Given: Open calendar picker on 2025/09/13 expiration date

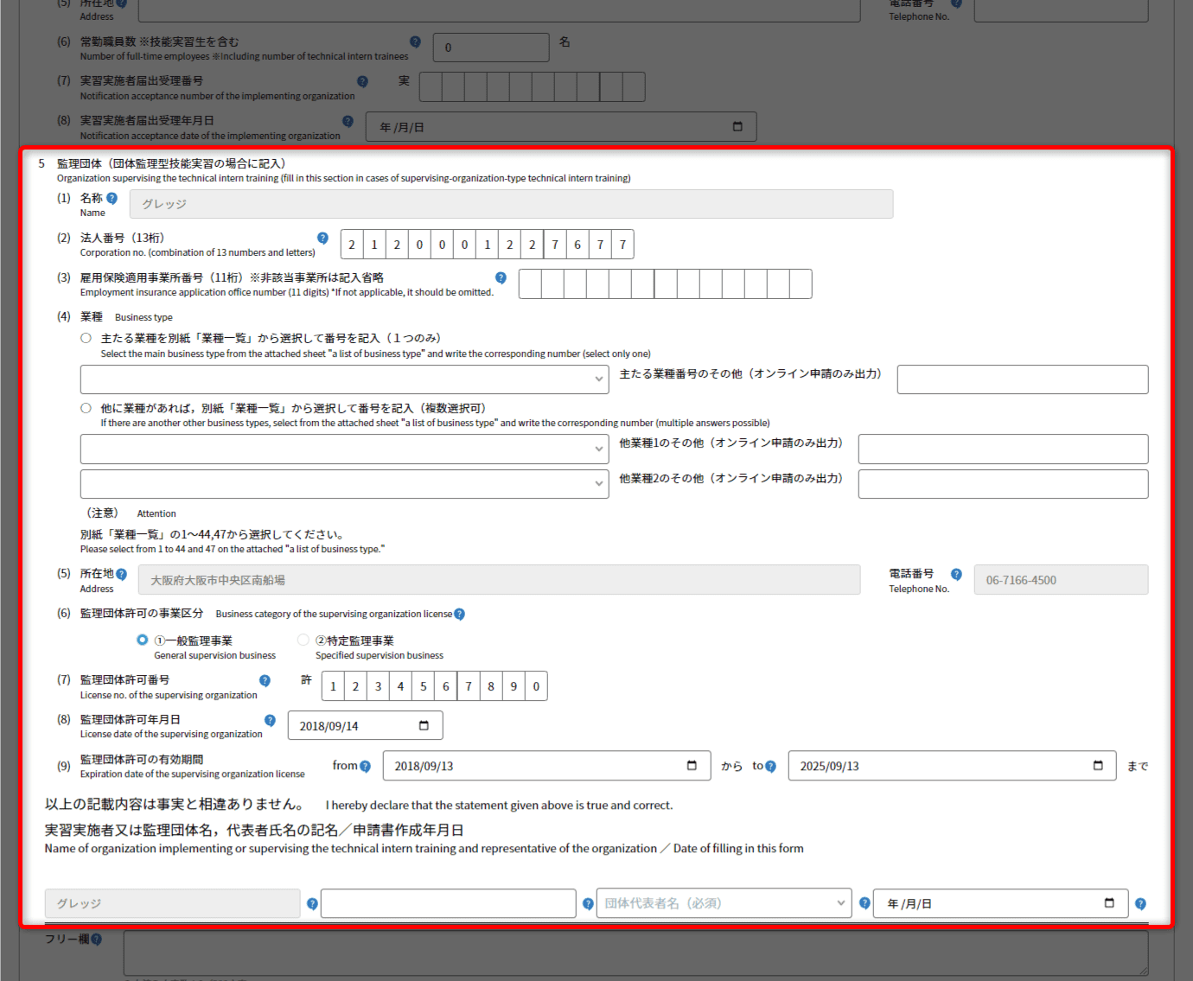Looking at the screenshot, I should [x=1098, y=765].
